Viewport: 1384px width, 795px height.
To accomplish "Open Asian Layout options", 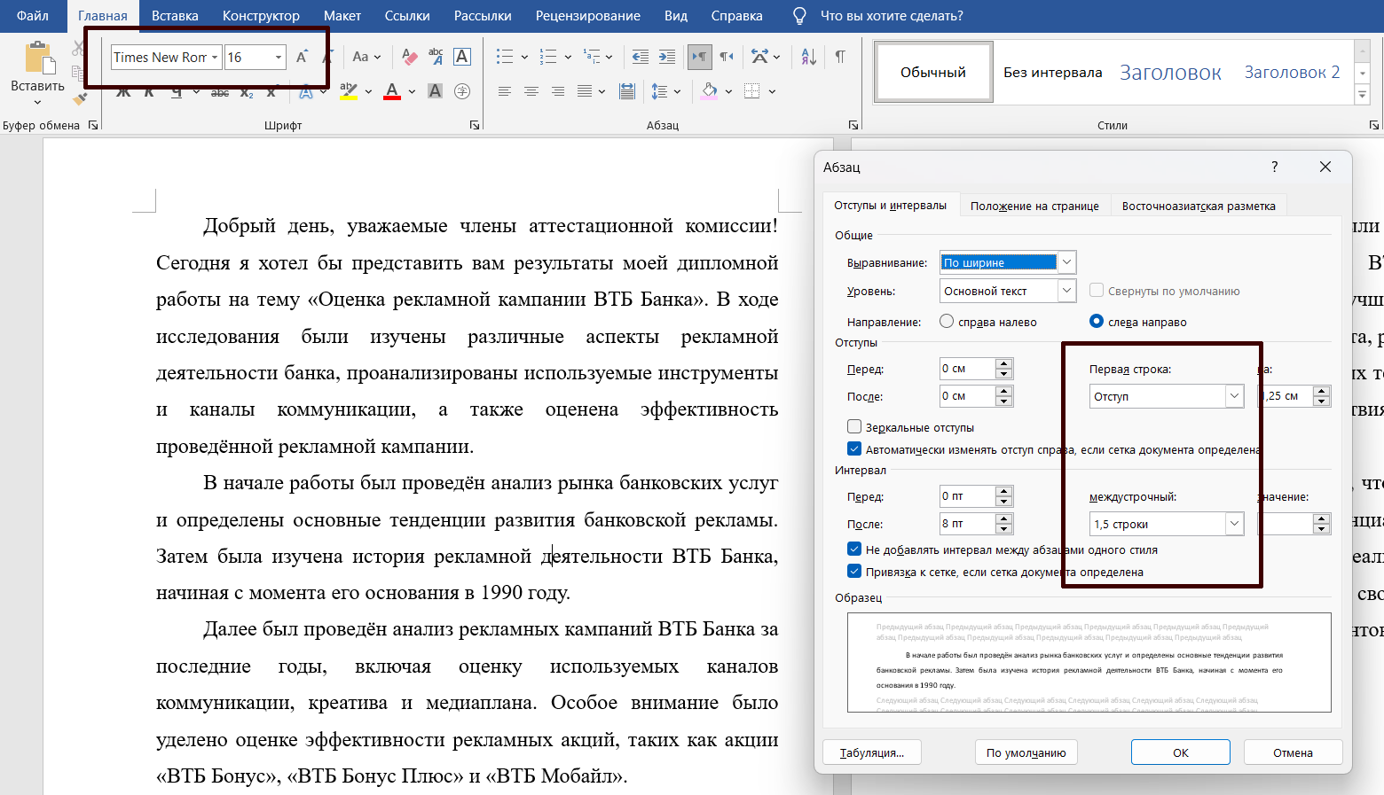I will [759, 57].
